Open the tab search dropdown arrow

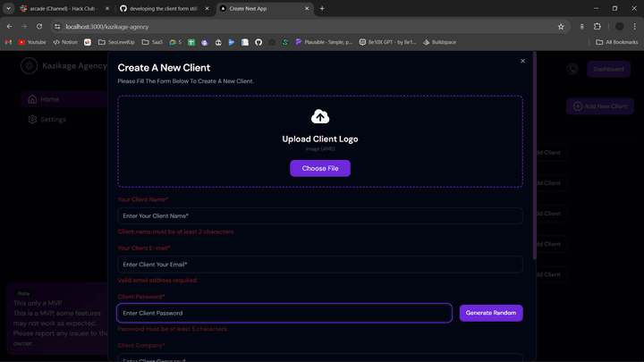pyautogui.click(x=8, y=9)
